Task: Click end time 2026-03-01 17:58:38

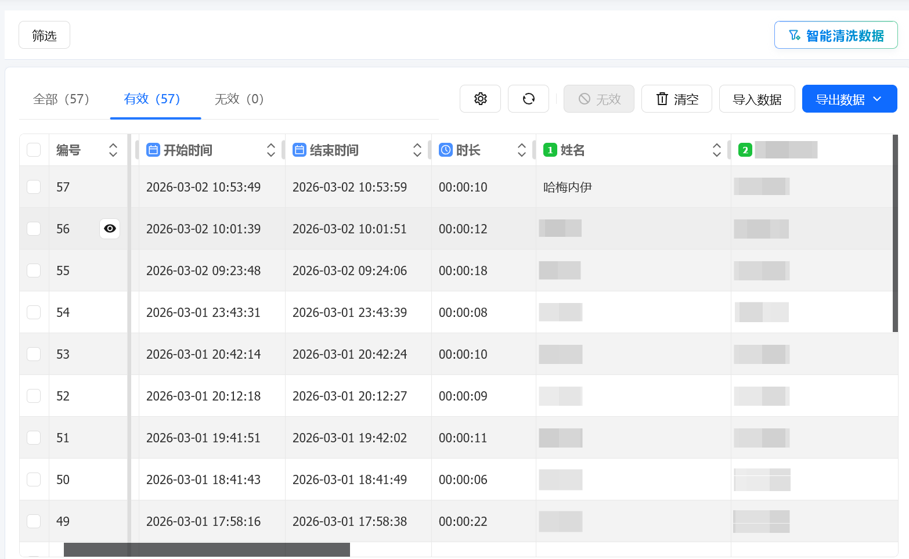Action: click(x=349, y=521)
